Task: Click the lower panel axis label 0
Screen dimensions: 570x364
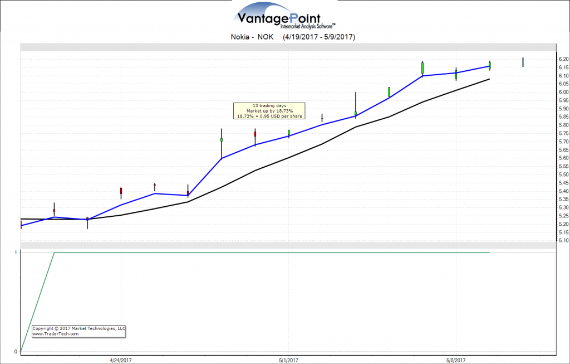Action: tap(16, 352)
